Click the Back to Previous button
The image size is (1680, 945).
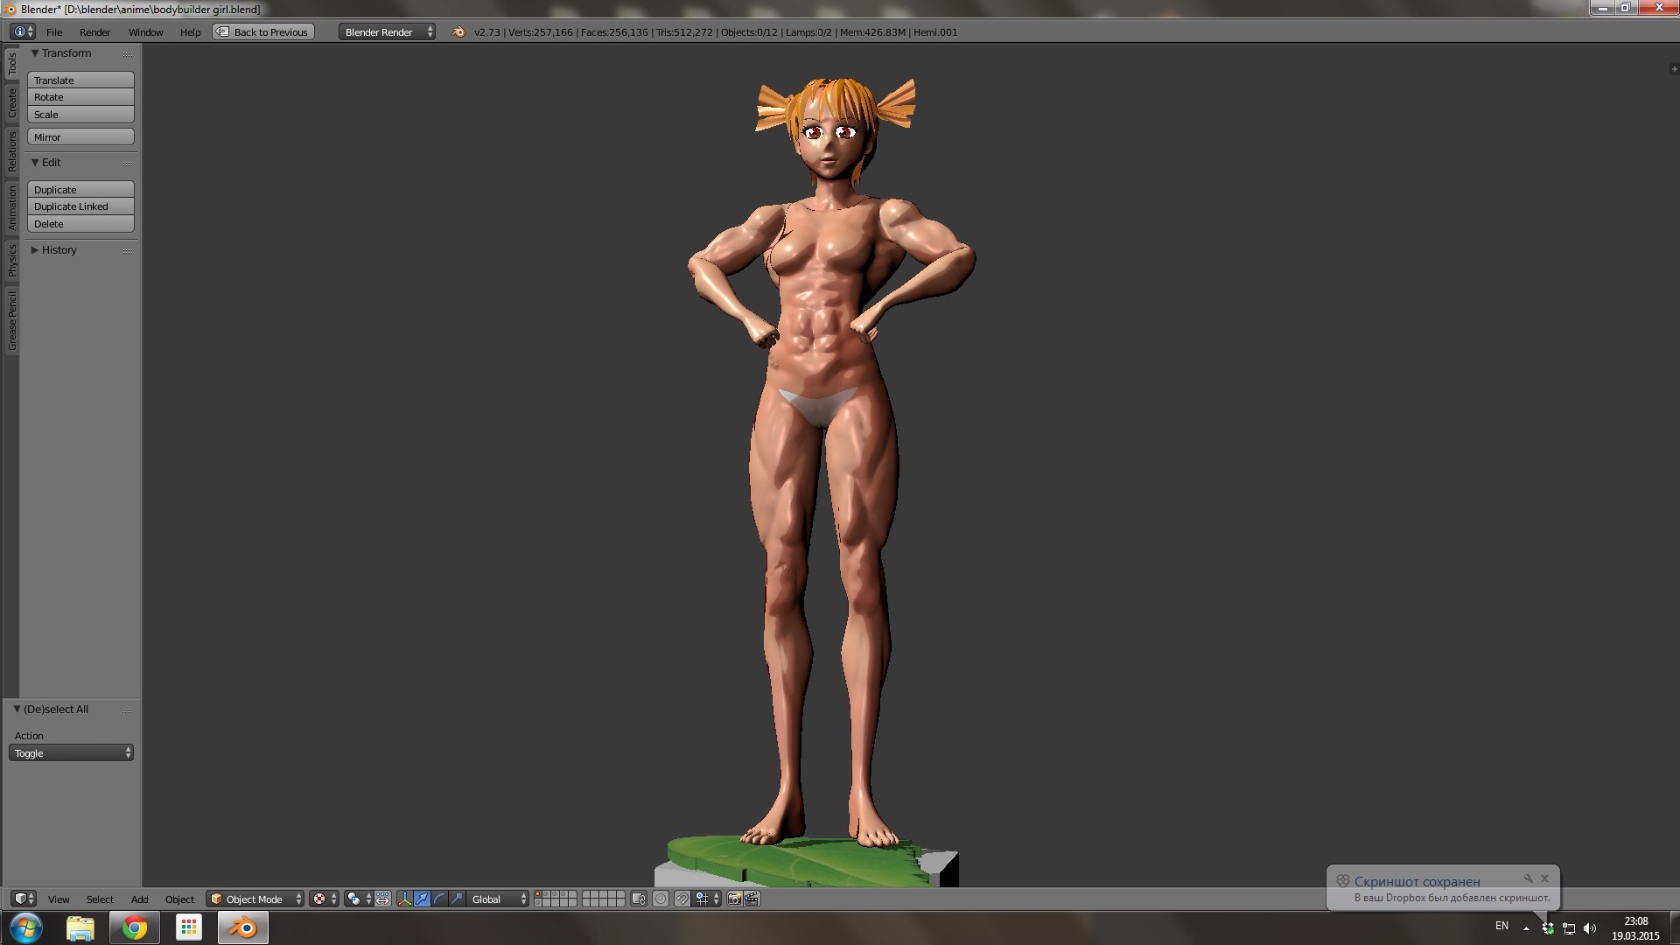pyautogui.click(x=263, y=32)
